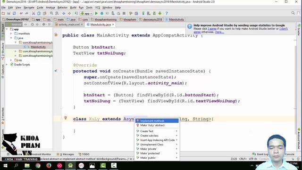Open the Structure side panel tab

pos(2,51)
